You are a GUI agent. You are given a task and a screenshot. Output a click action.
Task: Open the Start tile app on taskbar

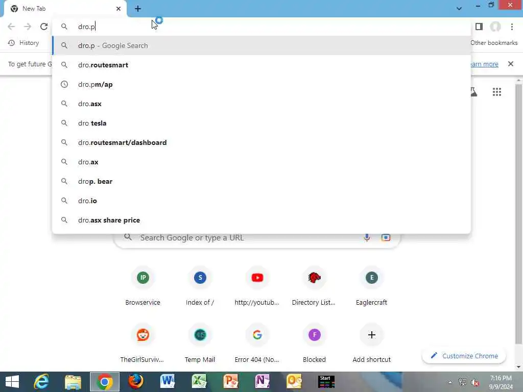(326, 382)
